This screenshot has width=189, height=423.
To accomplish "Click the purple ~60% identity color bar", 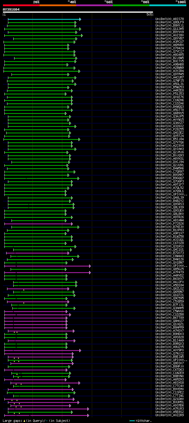I will click(x=94, y=5).
